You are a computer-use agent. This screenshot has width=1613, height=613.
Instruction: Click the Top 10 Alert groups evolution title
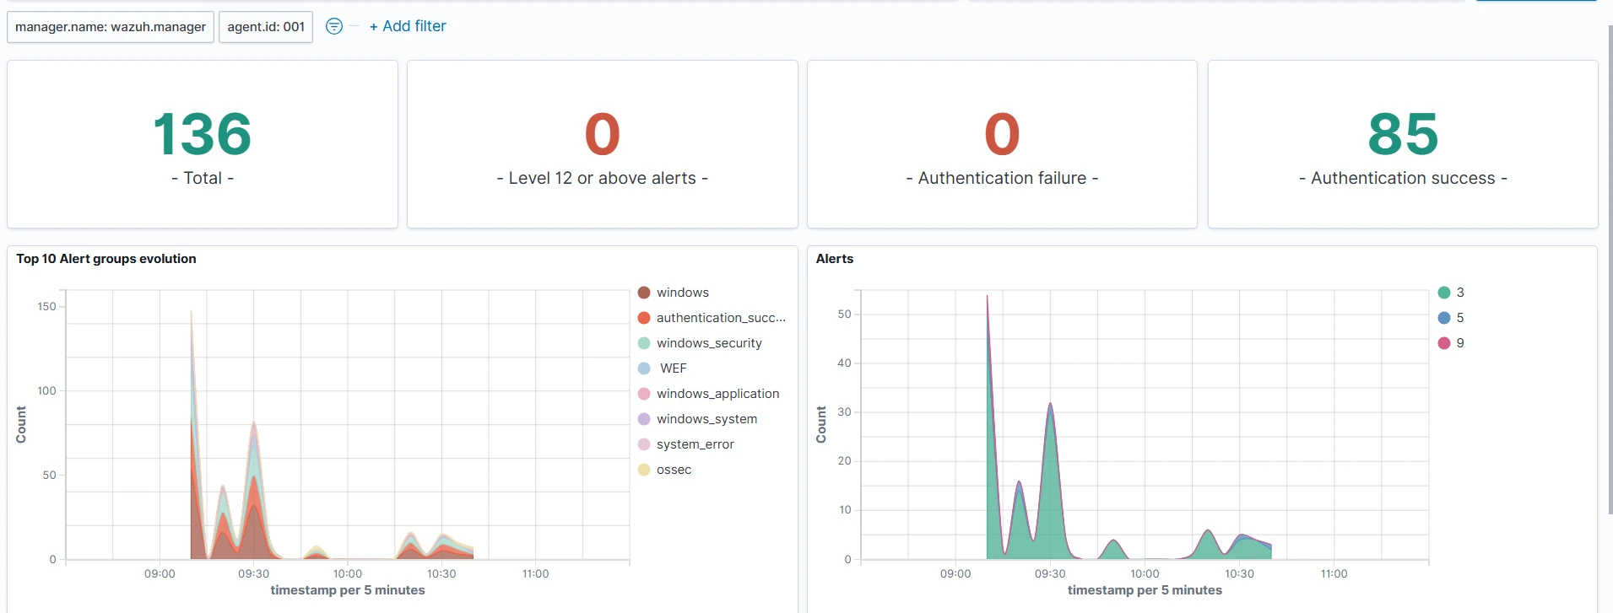pos(106,259)
